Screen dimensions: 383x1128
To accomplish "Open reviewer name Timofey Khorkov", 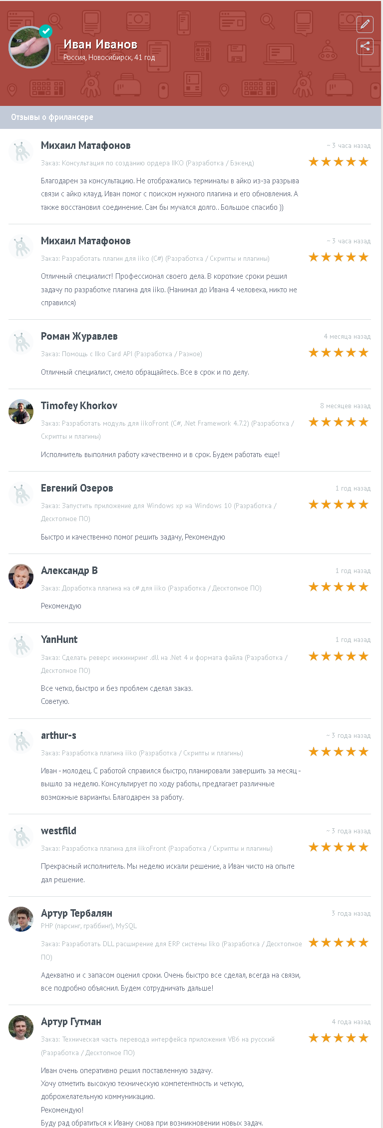I will [79, 406].
